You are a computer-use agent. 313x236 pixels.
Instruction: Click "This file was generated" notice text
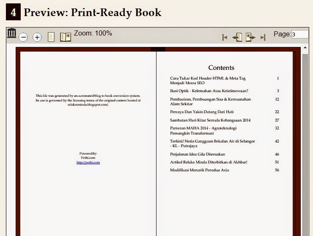(x=88, y=100)
